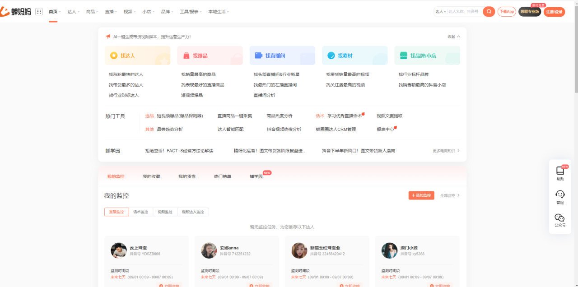This screenshot has width=578, height=287.
Task: Select the 找达人 category card
Action: pyautogui.click(x=137, y=56)
